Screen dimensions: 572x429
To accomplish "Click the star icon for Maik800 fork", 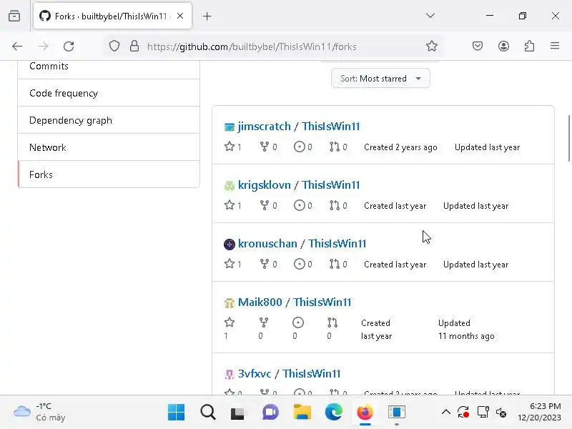I will [x=230, y=322].
